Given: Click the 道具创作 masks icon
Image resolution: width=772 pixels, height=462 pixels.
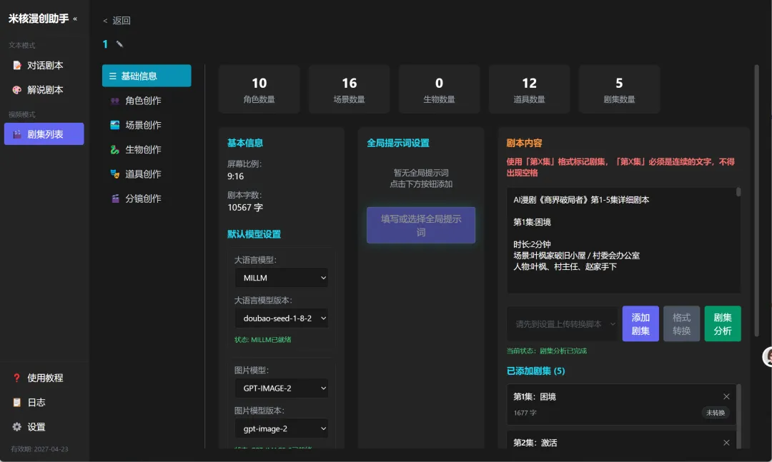Looking at the screenshot, I should coord(114,174).
